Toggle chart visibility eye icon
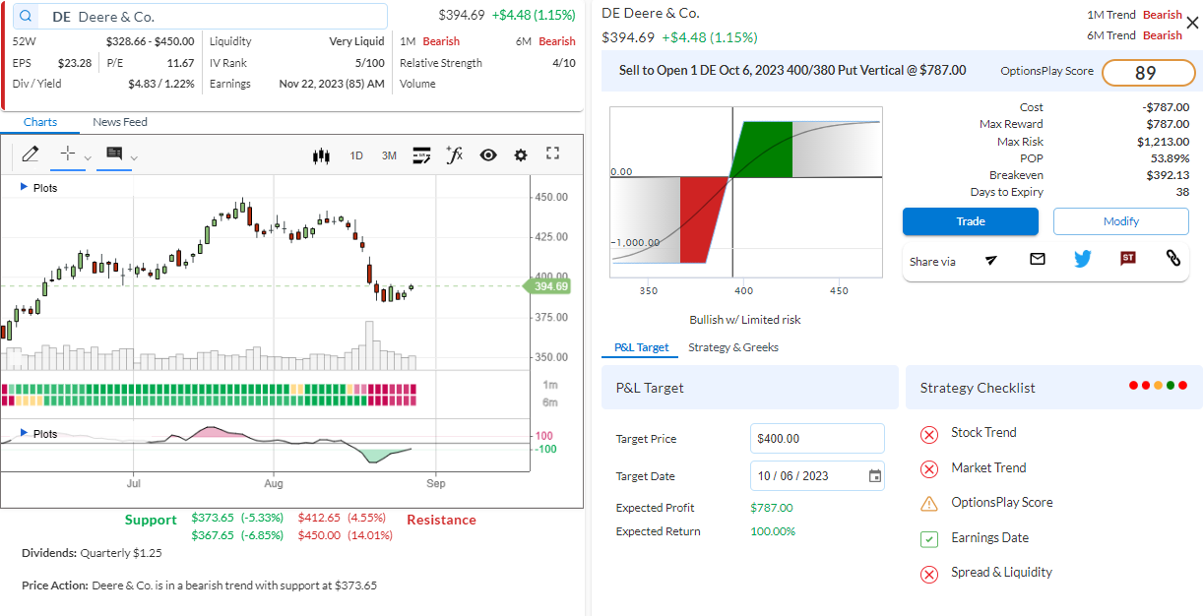This screenshot has width=1203, height=616. tap(488, 155)
